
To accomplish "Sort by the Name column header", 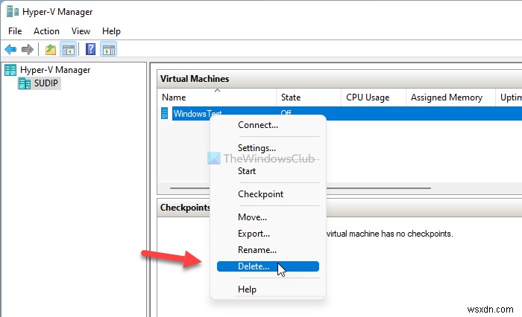I will coord(217,97).
